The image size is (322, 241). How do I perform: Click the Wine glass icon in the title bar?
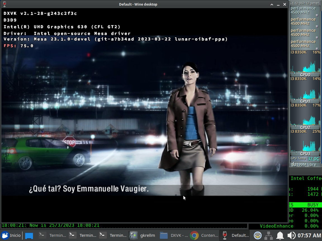pyautogui.click(x=4, y=4)
